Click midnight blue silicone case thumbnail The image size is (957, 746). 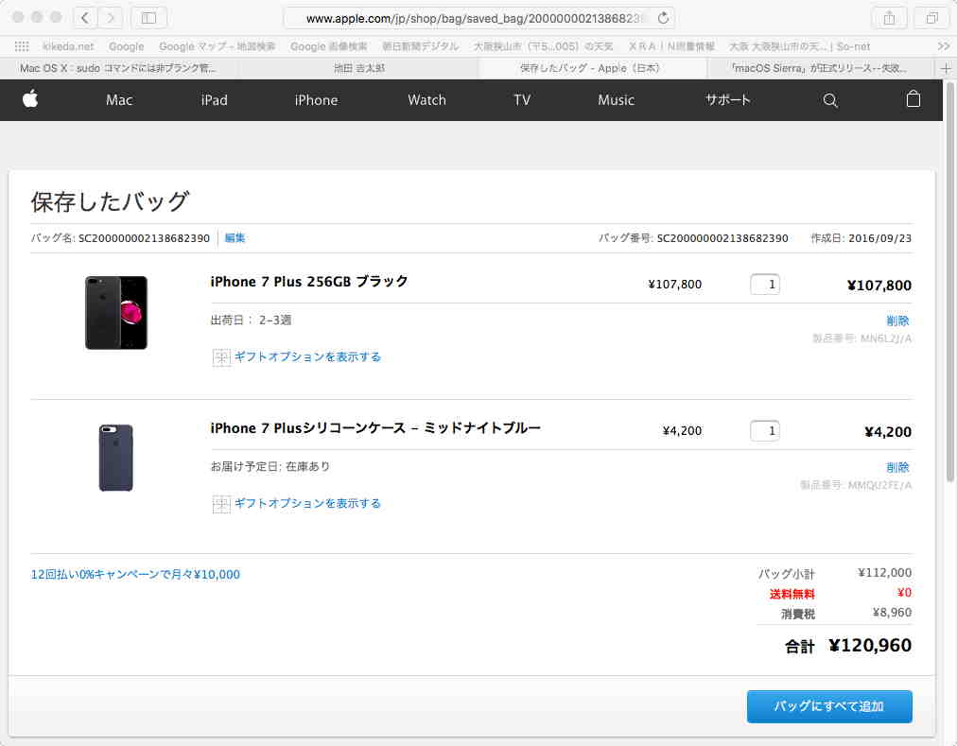116,458
